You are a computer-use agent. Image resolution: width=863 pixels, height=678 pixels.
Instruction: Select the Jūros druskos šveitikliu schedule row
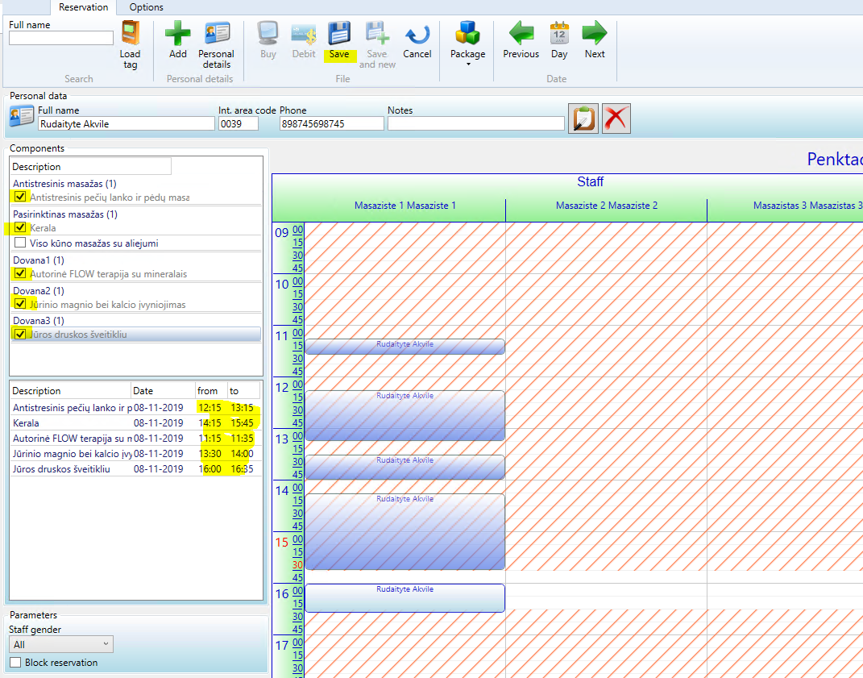point(136,469)
